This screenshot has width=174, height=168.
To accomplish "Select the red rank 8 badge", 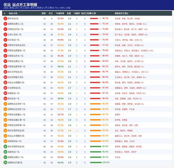I will tap(5, 56).
